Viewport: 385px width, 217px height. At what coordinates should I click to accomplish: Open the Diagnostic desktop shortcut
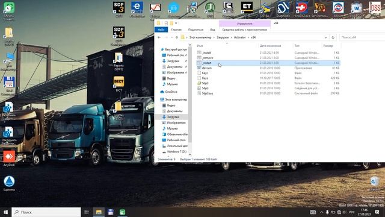283,10
